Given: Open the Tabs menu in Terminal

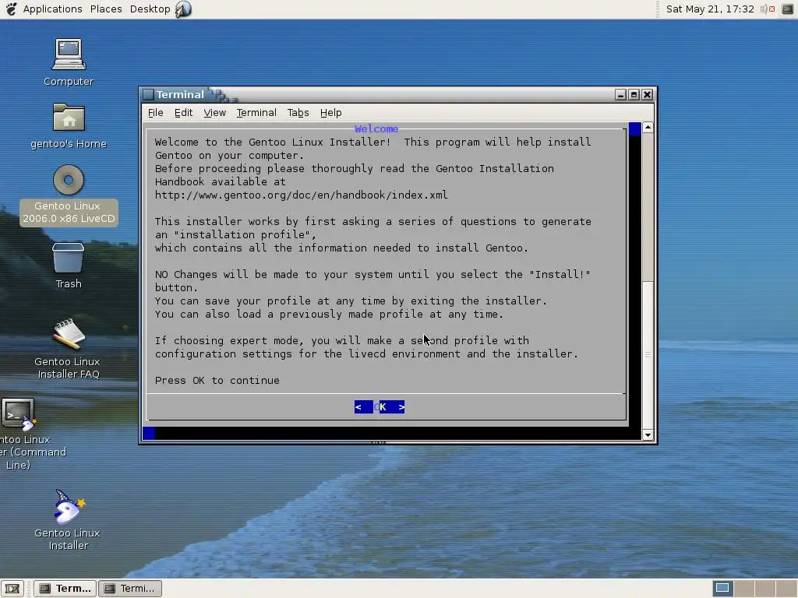Looking at the screenshot, I should point(298,113).
